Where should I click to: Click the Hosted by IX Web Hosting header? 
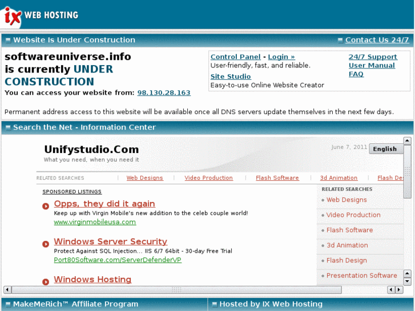[x=271, y=304]
